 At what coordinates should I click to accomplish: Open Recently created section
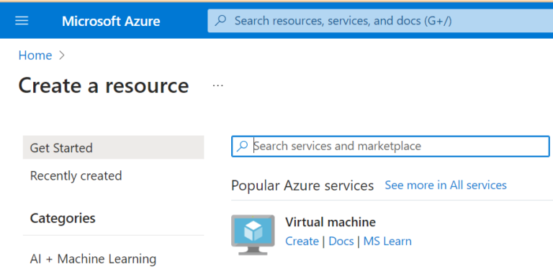[x=76, y=175]
